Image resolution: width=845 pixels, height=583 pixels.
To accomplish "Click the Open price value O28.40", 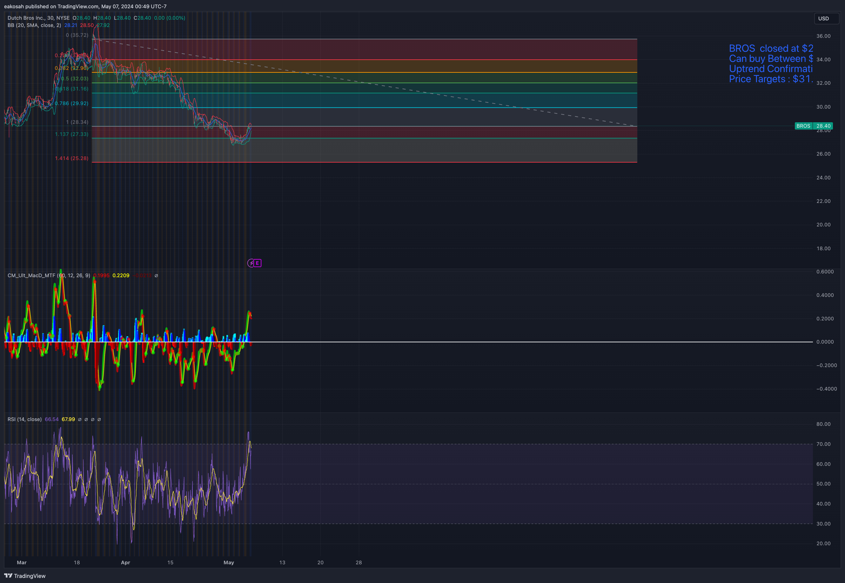I will pos(82,18).
